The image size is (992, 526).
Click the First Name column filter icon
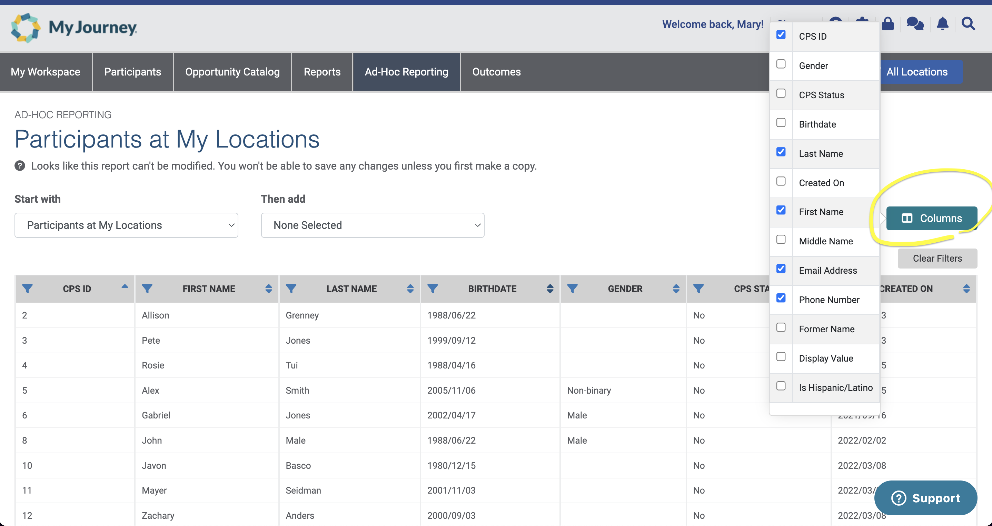click(x=147, y=289)
